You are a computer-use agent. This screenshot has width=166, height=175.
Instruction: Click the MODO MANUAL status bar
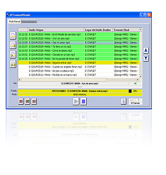coord(80,95)
